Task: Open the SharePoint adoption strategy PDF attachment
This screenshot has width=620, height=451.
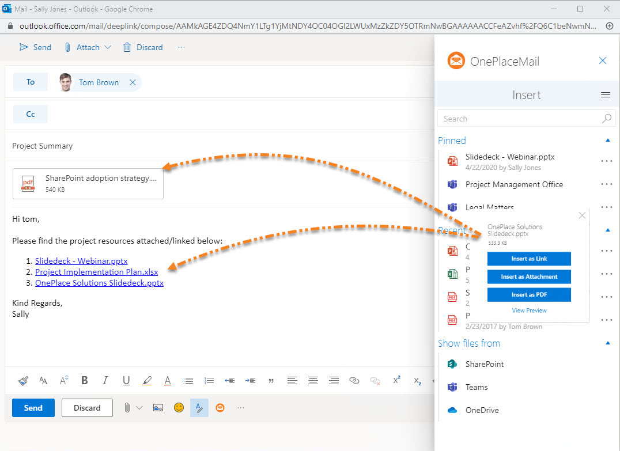Action: point(88,183)
